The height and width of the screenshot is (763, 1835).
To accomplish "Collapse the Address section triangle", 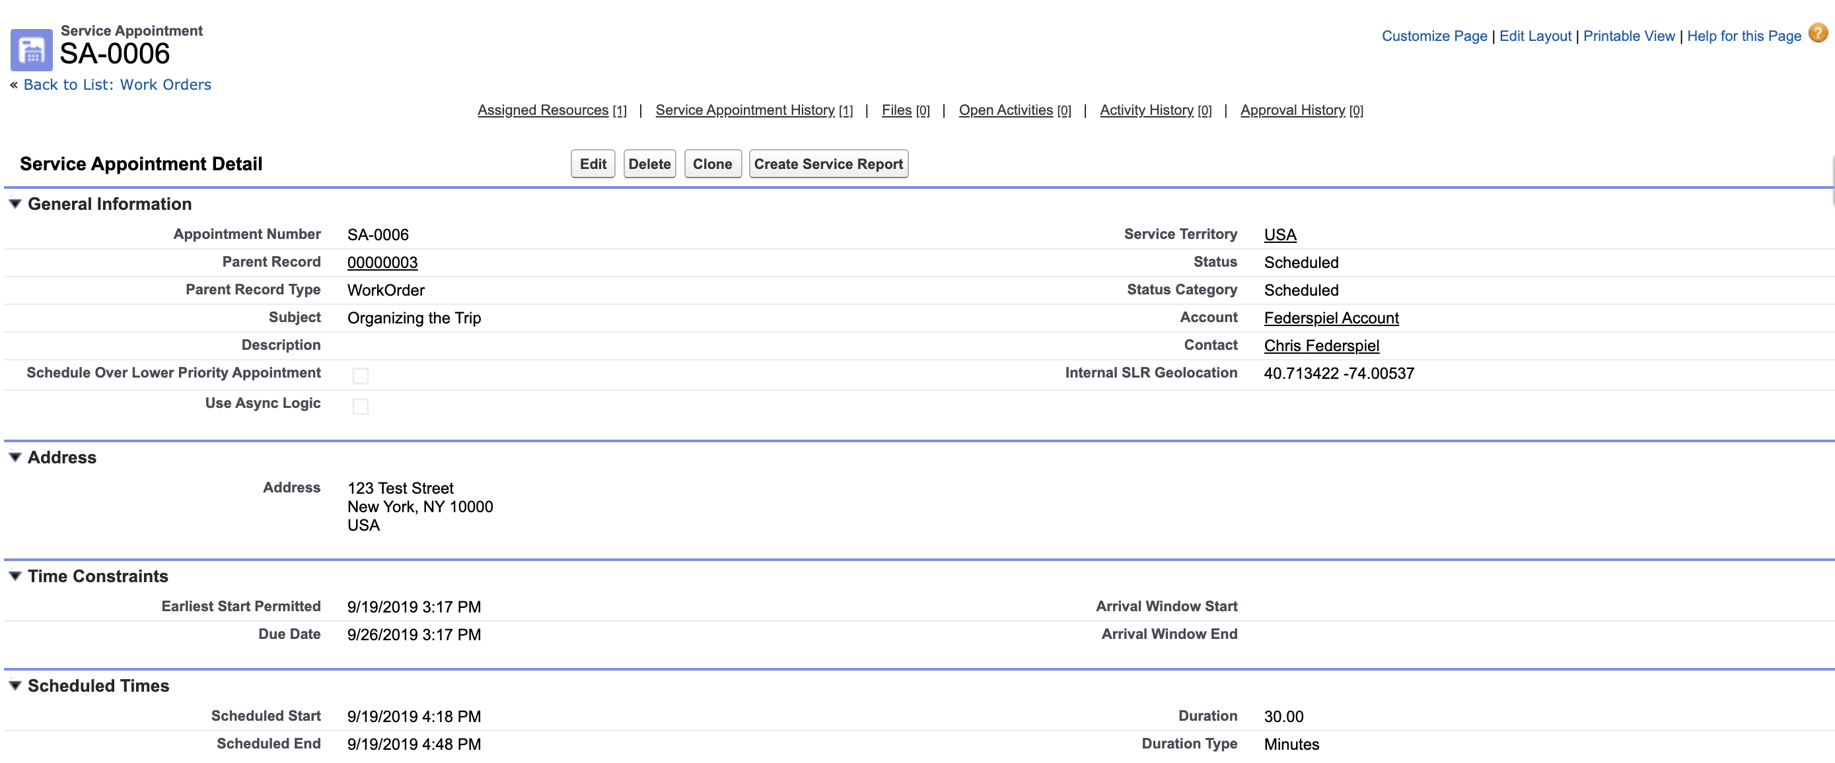I will point(15,457).
